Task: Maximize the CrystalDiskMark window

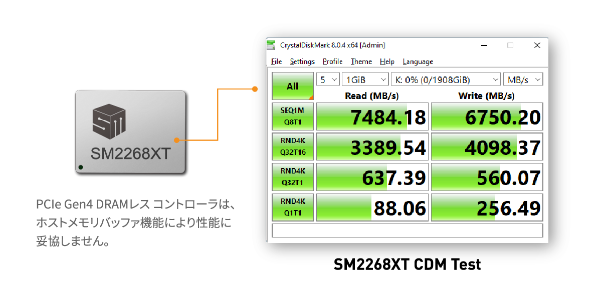Action: click(510, 45)
